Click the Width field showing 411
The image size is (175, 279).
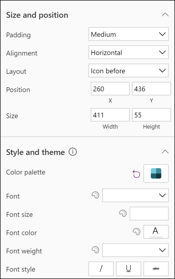110,115
